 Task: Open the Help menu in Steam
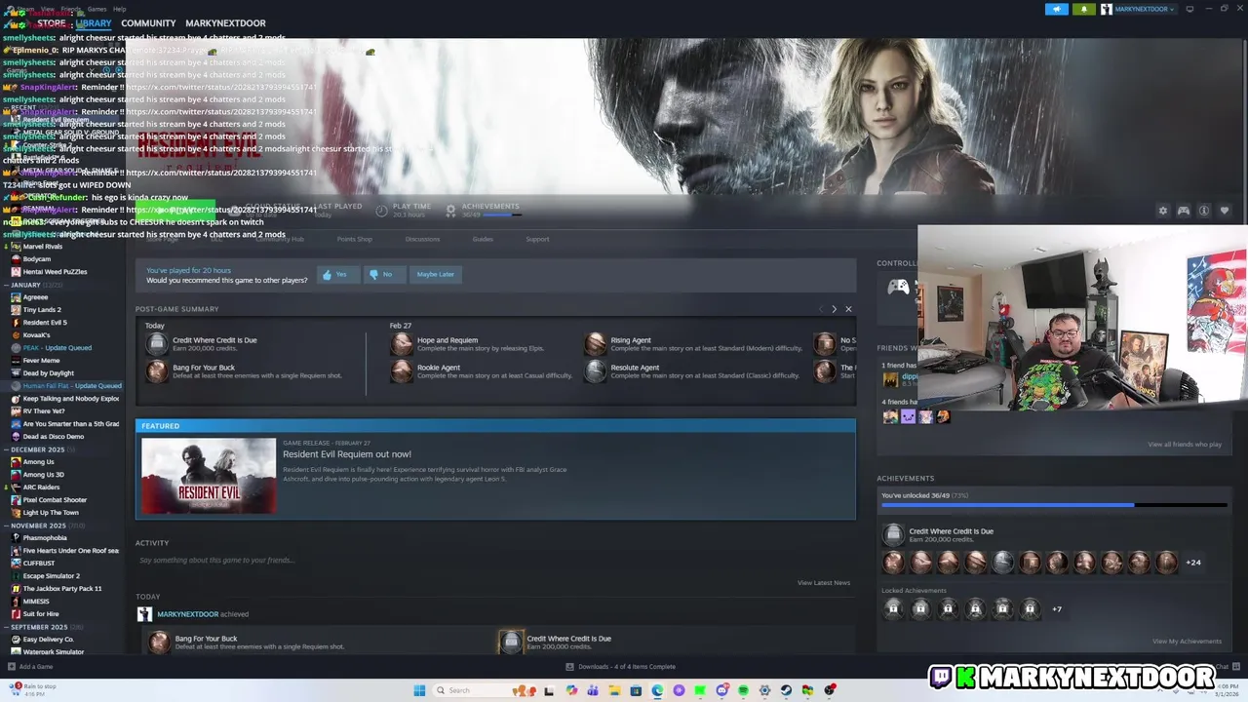119,9
